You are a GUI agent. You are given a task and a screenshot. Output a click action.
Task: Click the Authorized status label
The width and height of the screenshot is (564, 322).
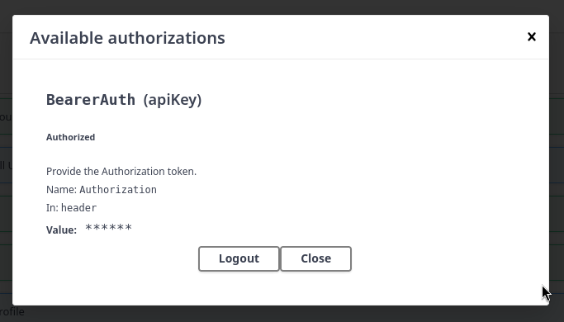point(70,137)
